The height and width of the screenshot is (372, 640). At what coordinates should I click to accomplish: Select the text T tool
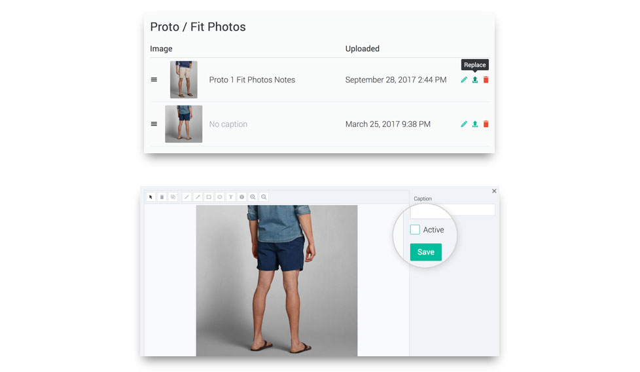tap(230, 197)
